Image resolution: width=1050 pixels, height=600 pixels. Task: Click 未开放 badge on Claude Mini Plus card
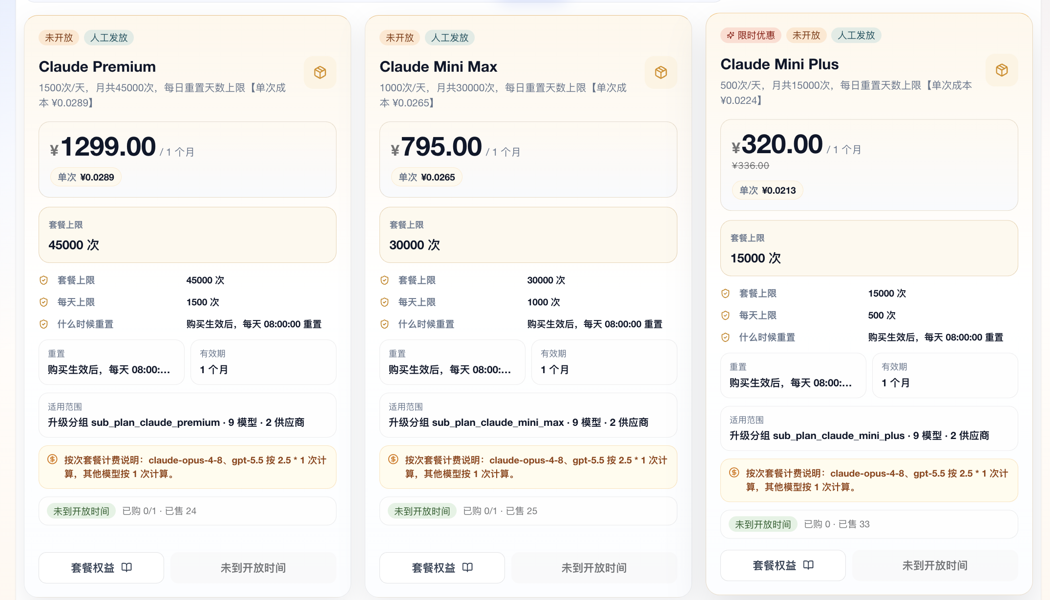[806, 35]
